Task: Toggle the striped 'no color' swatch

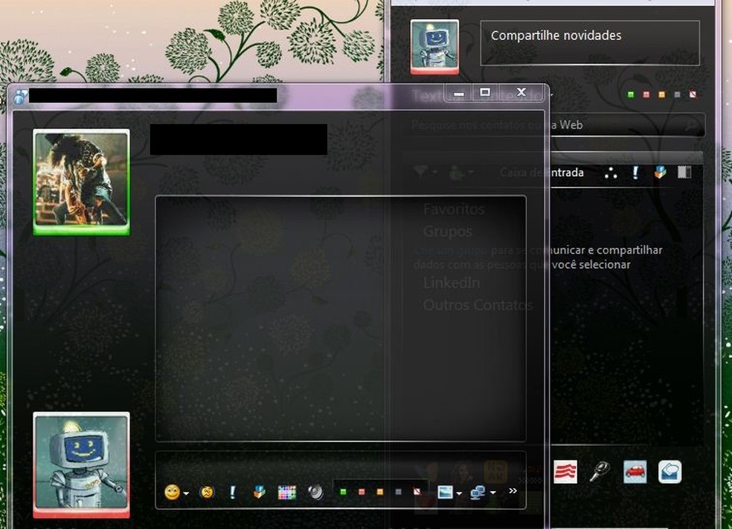Action: 417,493
